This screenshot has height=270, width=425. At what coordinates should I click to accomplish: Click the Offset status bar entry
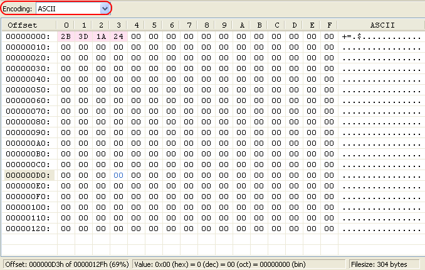66,264
